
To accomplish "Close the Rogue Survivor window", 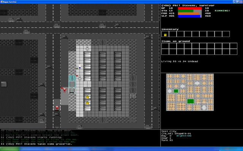I will [241, 2].
